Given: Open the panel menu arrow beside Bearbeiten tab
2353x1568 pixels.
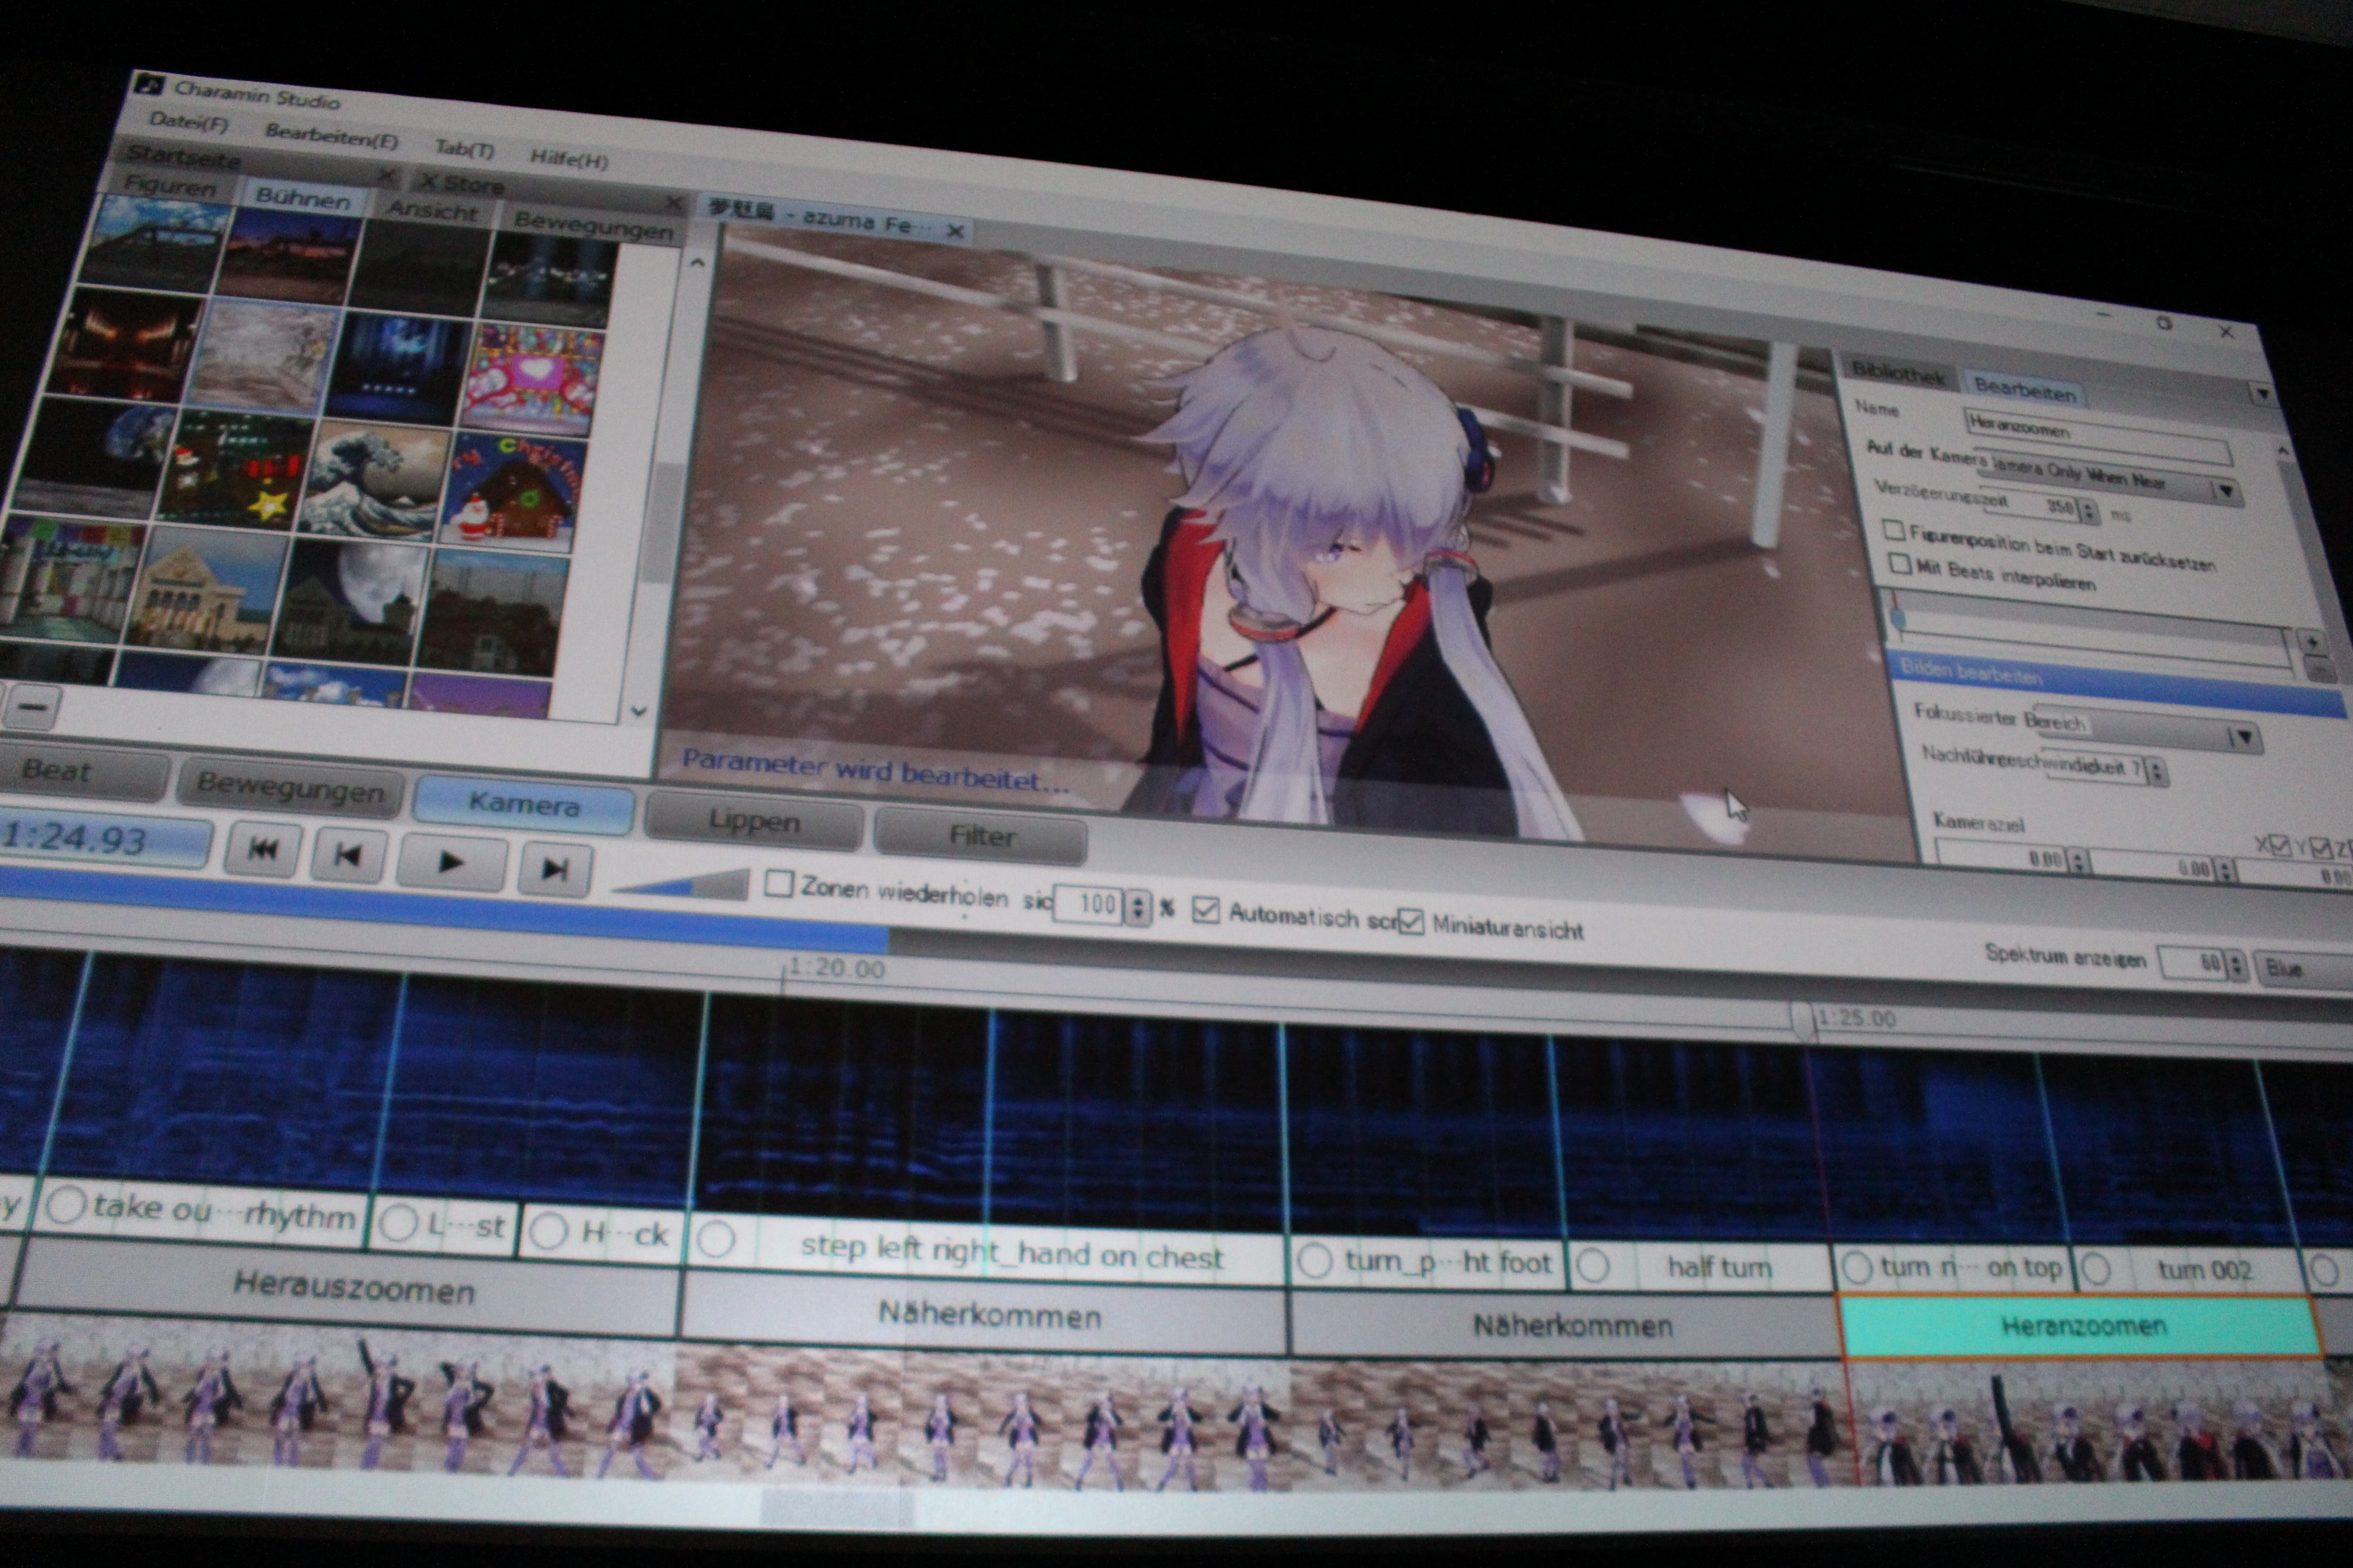Looking at the screenshot, I should pos(2263,394).
